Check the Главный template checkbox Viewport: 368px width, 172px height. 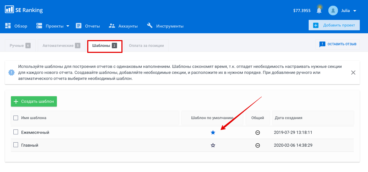(x=16, y=145)
